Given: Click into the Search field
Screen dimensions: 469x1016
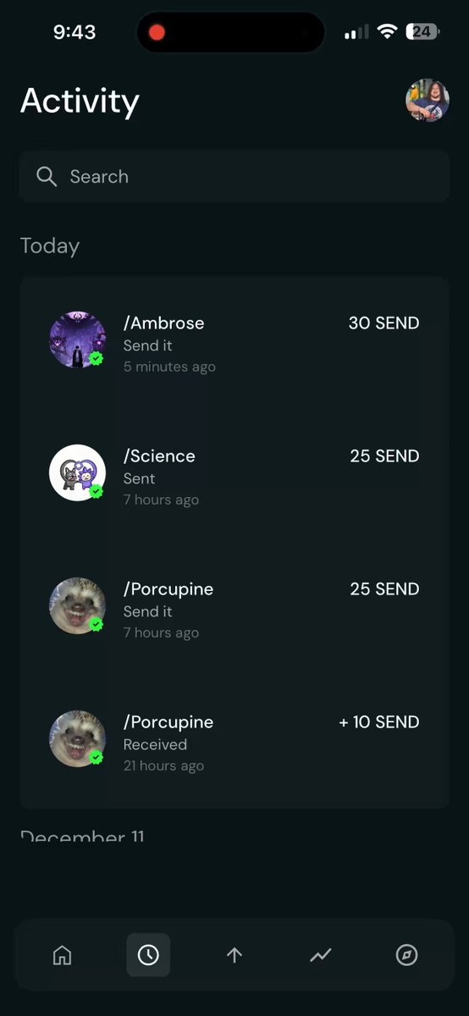Looking at the screenshot, I should (234, 176).
